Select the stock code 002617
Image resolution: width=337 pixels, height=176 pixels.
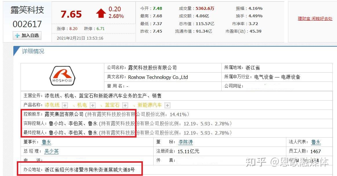[27, 24]
